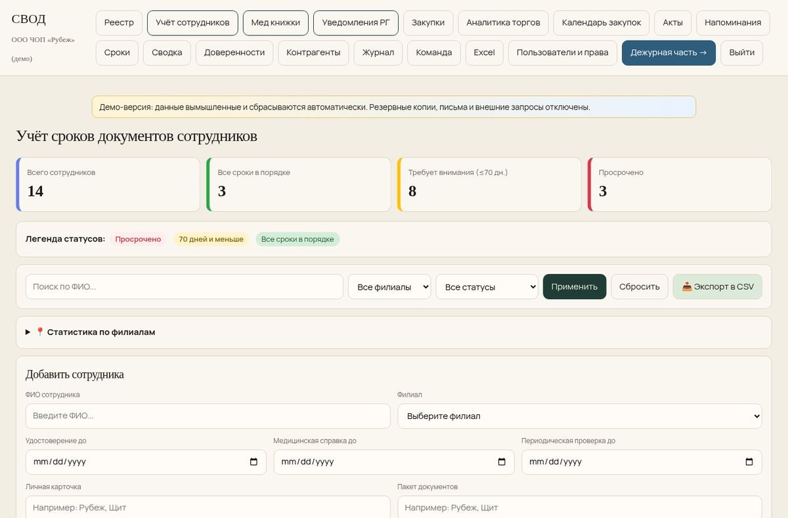Image resolution: width=788 pixels, height=518 pixels.
Task: Click the Удостоверение до date field
Action: [x=146, y=462]
